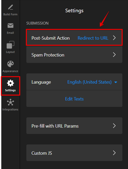The height and width of the screenshot is (169, 128).
Task: Open the Appearance palette icon
Action: click(10, 64)
